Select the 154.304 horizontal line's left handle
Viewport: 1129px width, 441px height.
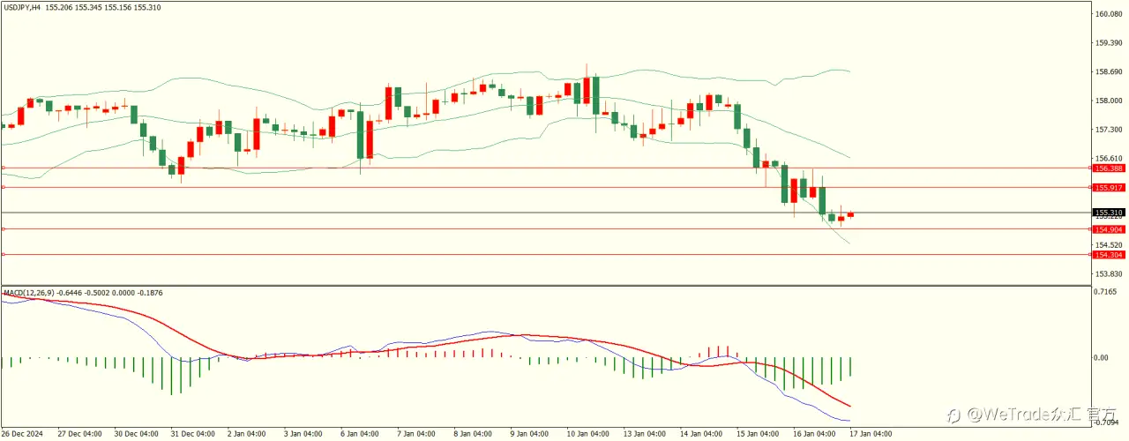[x=3, y=255]
